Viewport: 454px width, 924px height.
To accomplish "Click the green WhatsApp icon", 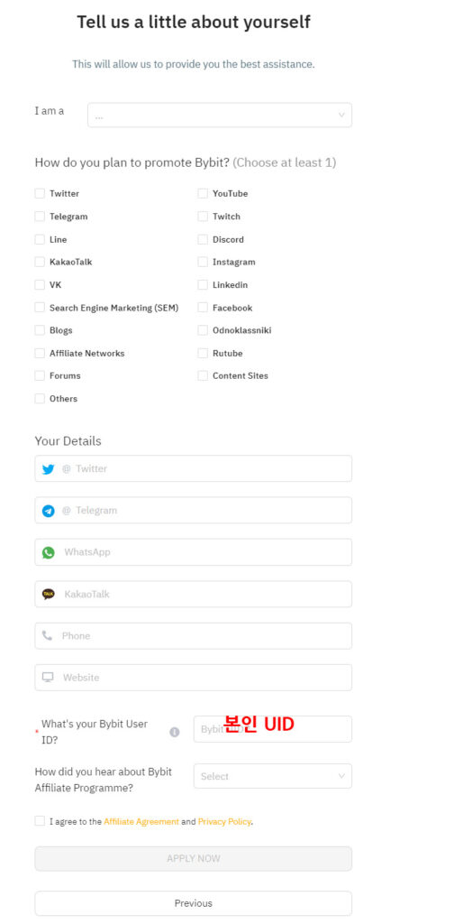I will (x=49, y=553).
